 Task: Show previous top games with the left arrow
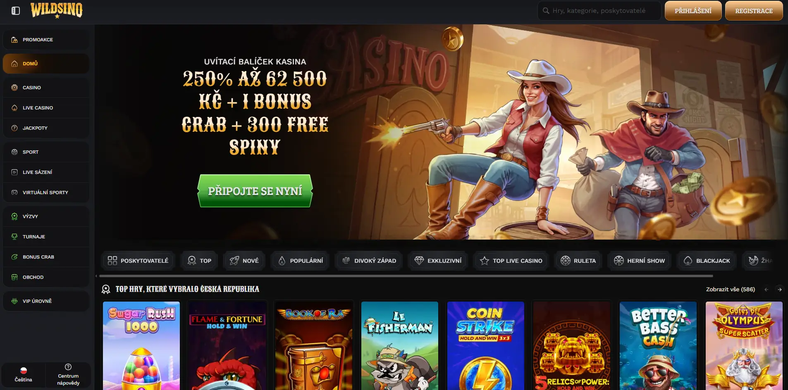(x=767, y=290)
